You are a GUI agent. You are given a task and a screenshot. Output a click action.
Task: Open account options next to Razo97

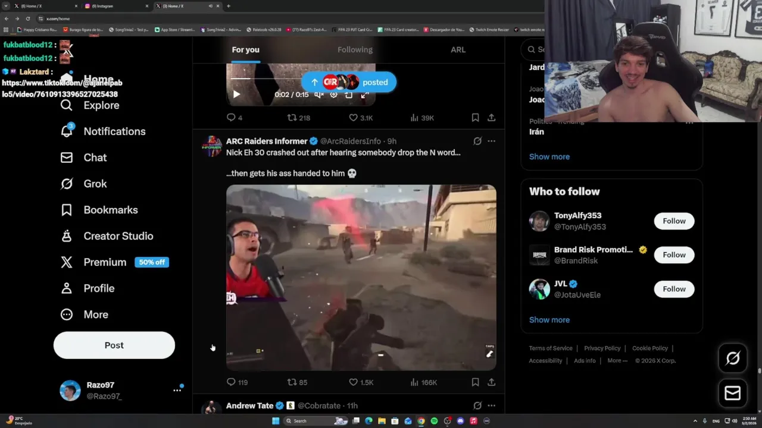tap(177, 390)
